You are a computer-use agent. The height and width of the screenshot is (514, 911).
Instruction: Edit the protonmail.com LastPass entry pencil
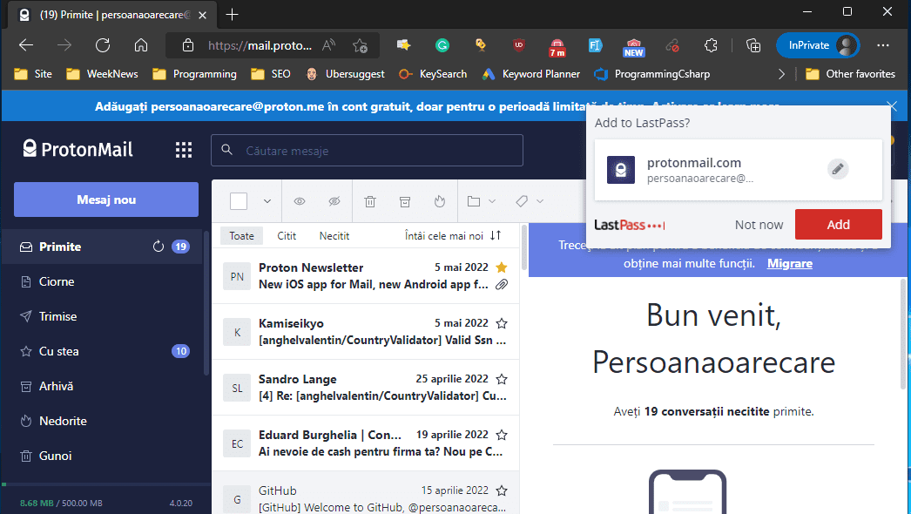point(838,169)
